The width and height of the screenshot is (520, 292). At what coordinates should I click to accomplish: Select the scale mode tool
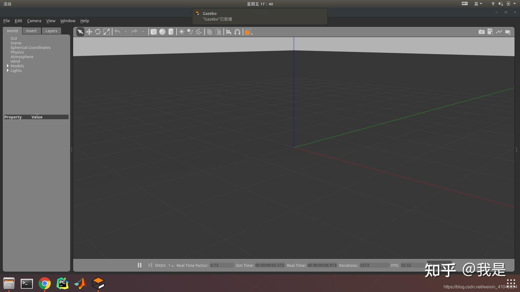tap(106, 32)
